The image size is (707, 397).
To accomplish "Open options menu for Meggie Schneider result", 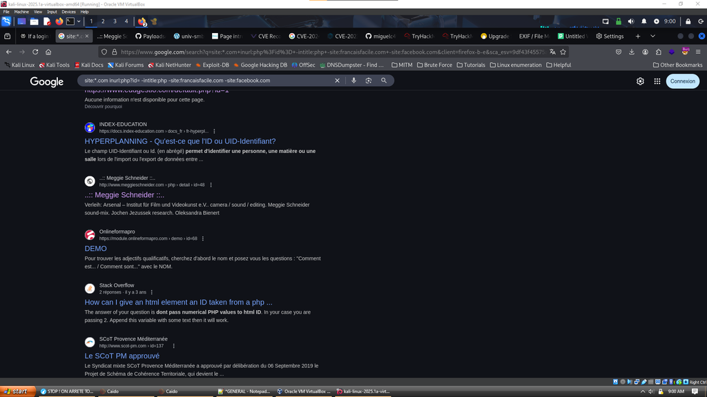I will pos(211,185).
